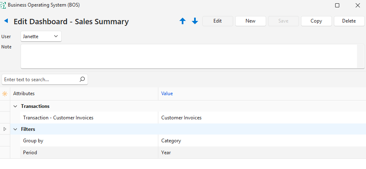Sort by the Value column header
The height and width of the screenshot is (169, 366).
point(167,94)
